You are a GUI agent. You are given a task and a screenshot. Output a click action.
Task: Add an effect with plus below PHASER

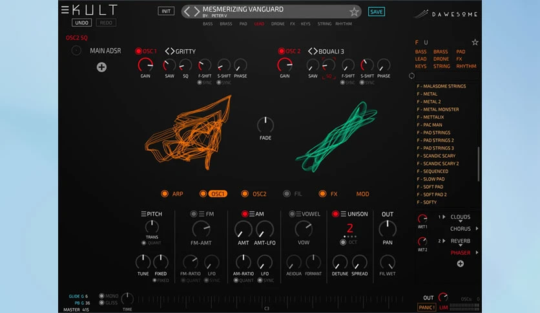(x=460, y=264)
